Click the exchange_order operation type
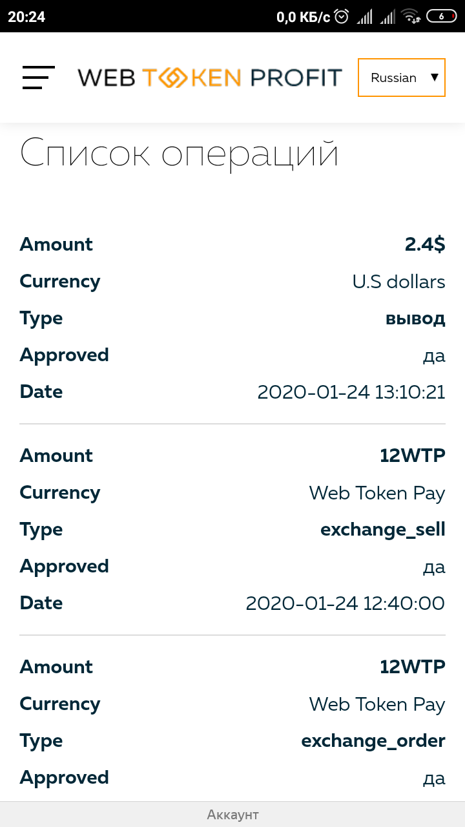The image size is (465, 827). tap(373, 741)
